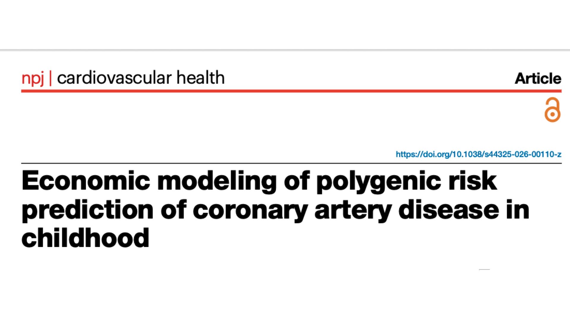Image resolution: width=570 pixels, height=320 pixels.
Task: Click the red vertical bar after npj
Action: (50, 78)
